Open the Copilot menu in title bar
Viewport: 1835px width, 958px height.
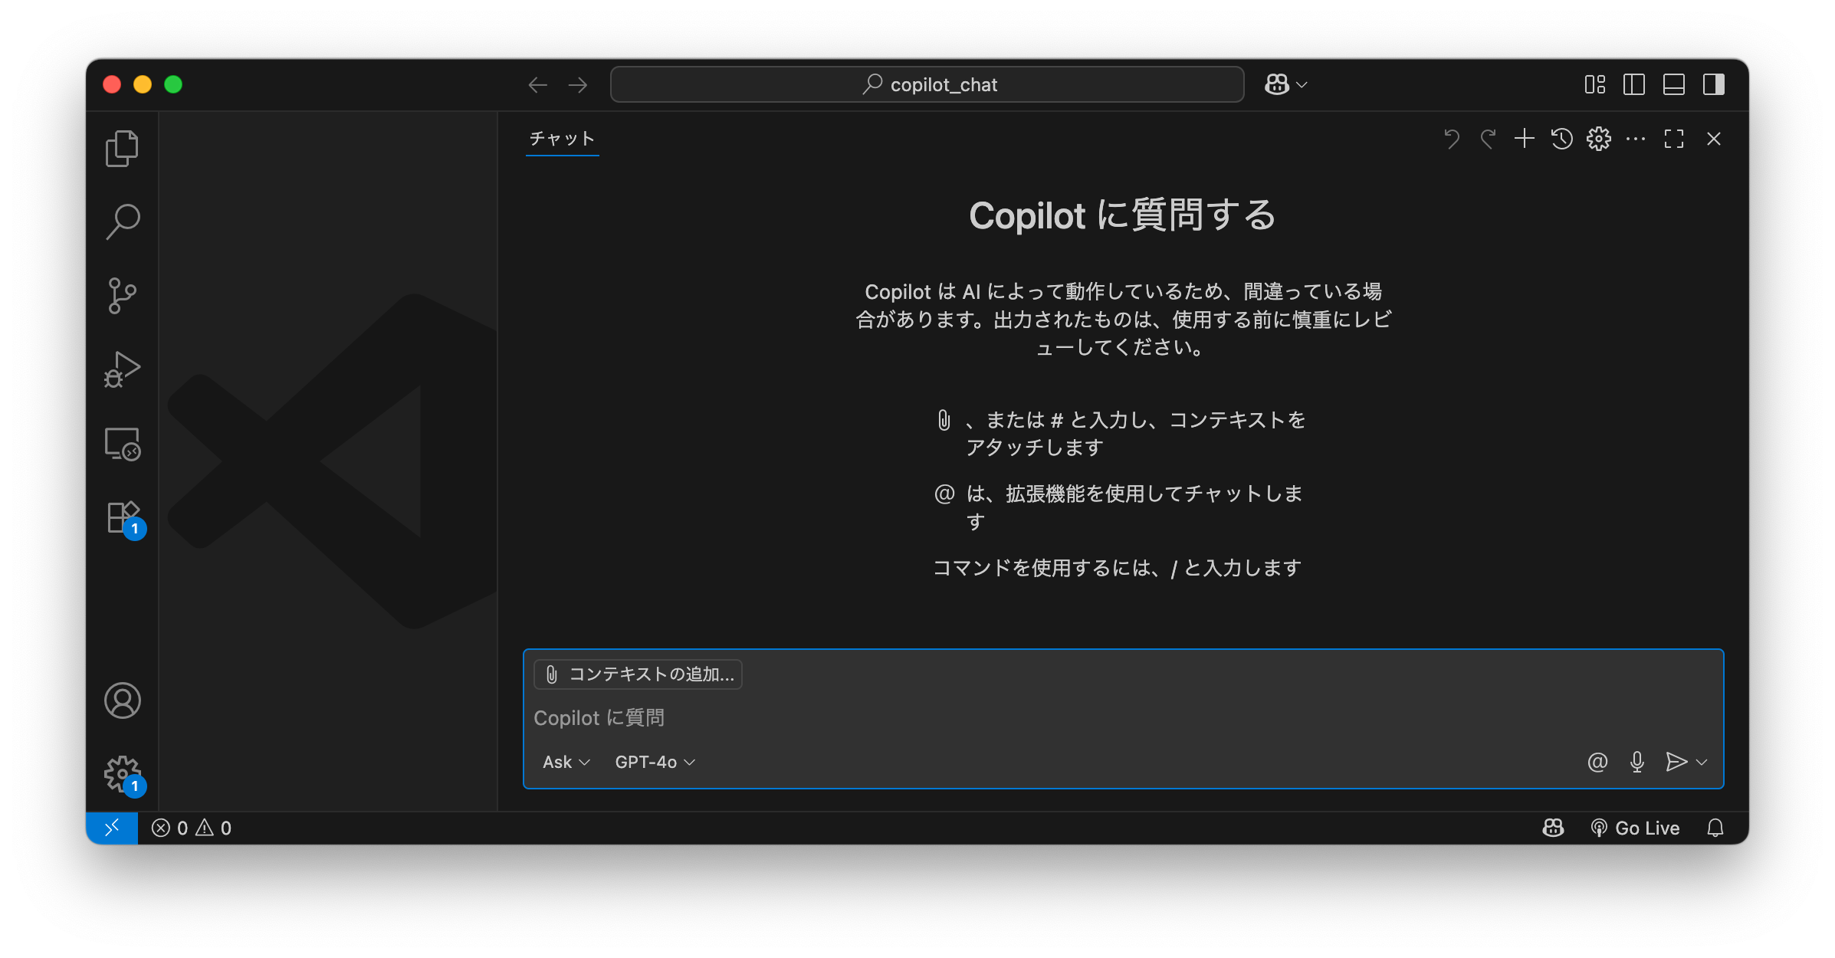pyautogui.click(x=1285, y=84)
